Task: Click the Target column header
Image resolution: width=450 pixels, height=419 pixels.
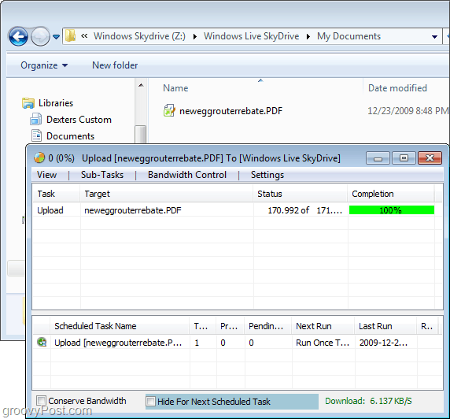Action: pos(167,194)
